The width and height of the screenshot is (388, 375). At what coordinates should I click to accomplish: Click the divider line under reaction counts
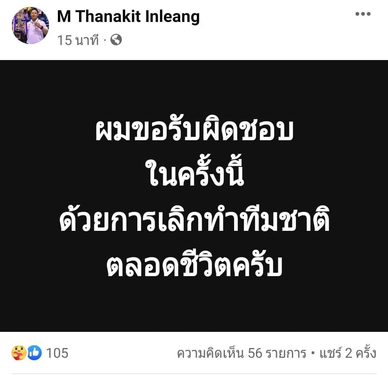[194, 374]
